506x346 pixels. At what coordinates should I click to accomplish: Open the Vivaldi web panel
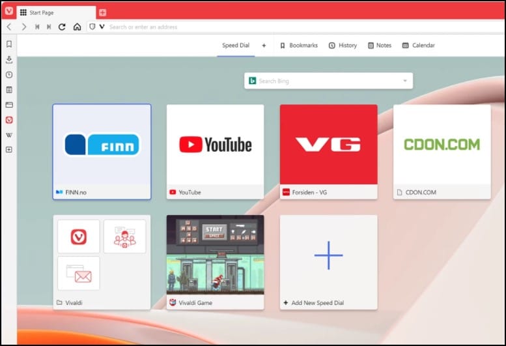tap(9, 120)
